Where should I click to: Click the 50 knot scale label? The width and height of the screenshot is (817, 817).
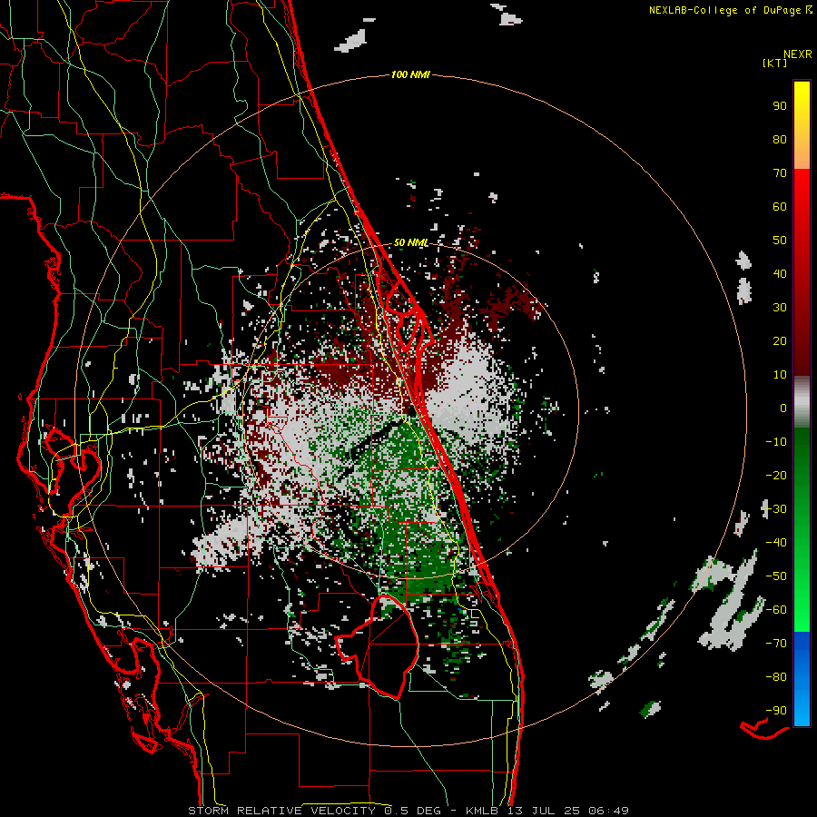click(x=780, y=241)
